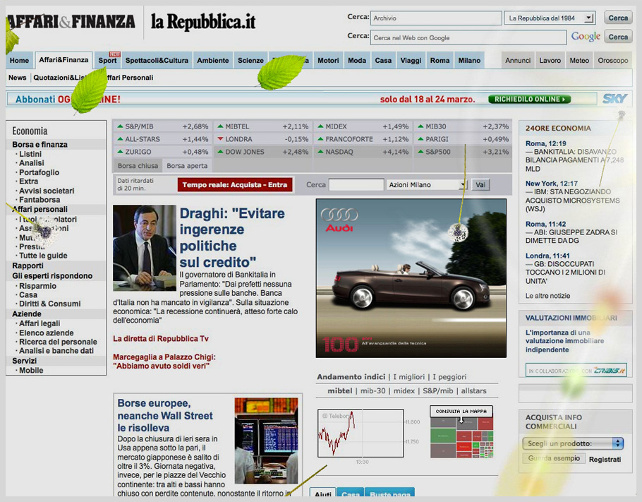Open the Draghi headline article

coord(232,238)
